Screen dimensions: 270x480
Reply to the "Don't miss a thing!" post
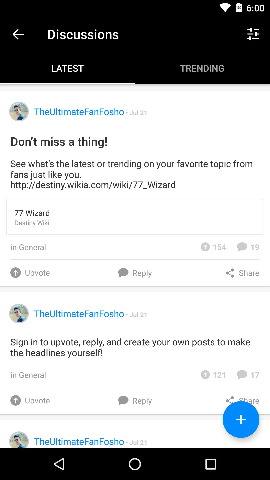tap(135, 273)
